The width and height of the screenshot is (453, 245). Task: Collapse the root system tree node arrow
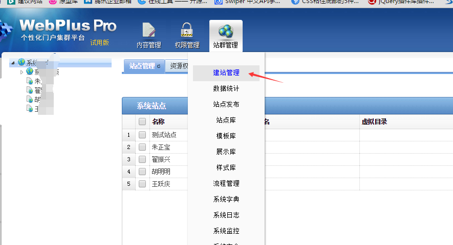point(12,62)
